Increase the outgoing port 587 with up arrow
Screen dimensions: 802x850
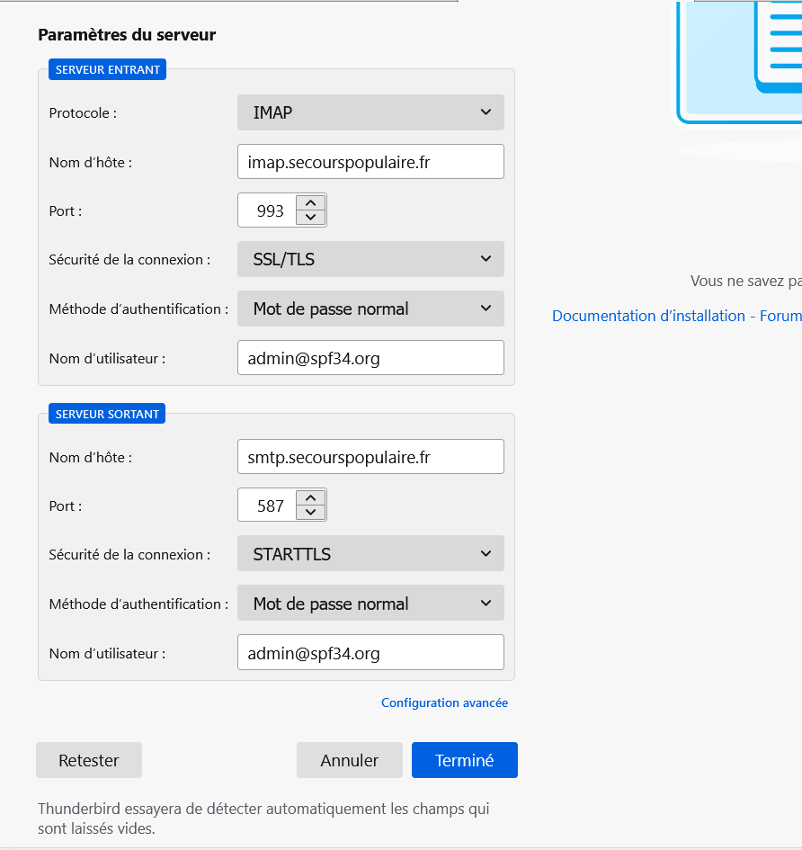[310, 498]
